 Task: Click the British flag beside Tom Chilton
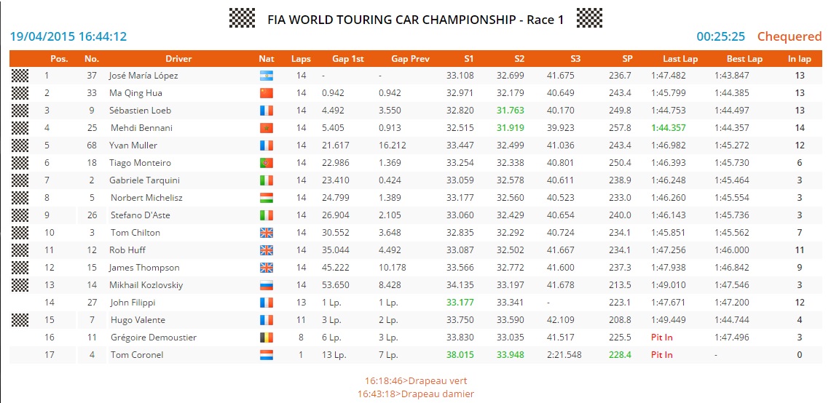266,233
